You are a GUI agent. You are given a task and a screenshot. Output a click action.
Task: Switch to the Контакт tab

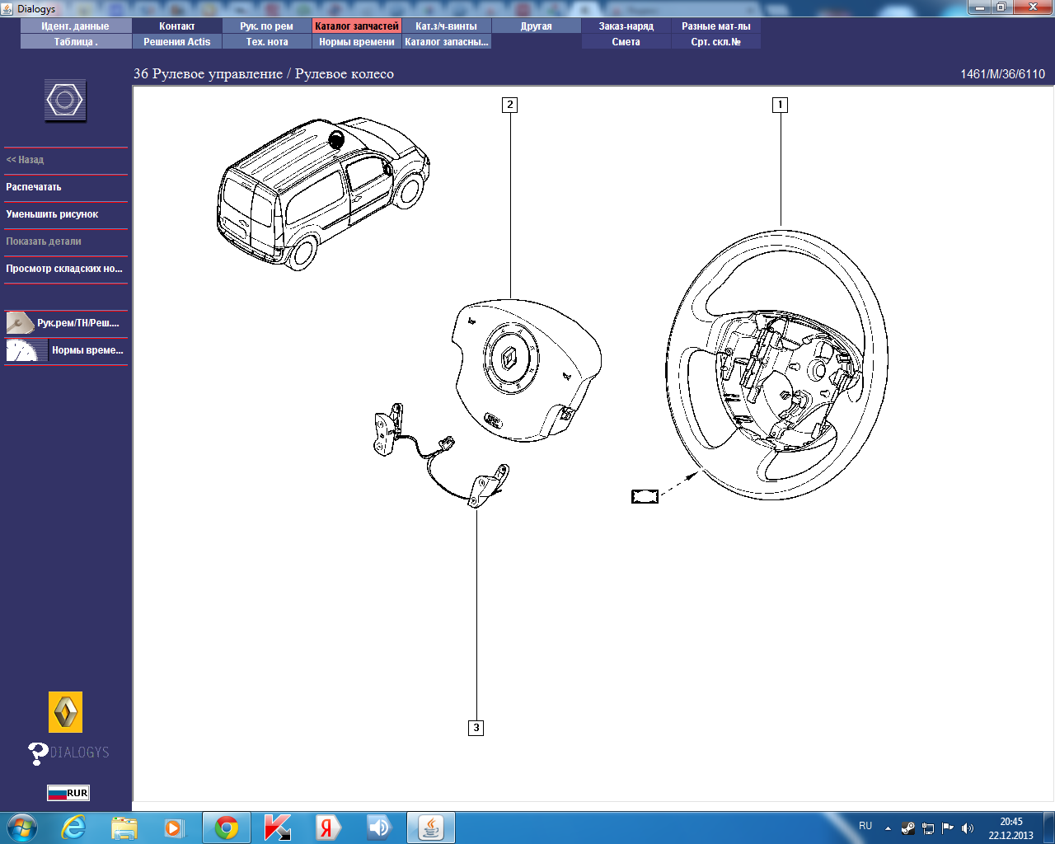coord(177,26)
